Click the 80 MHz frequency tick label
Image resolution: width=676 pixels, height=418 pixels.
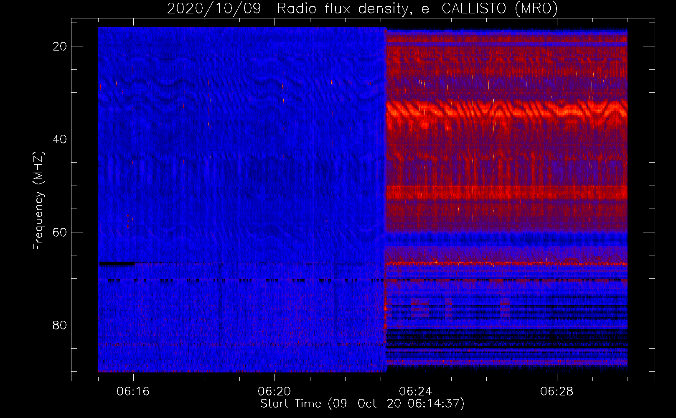point(60,325)
